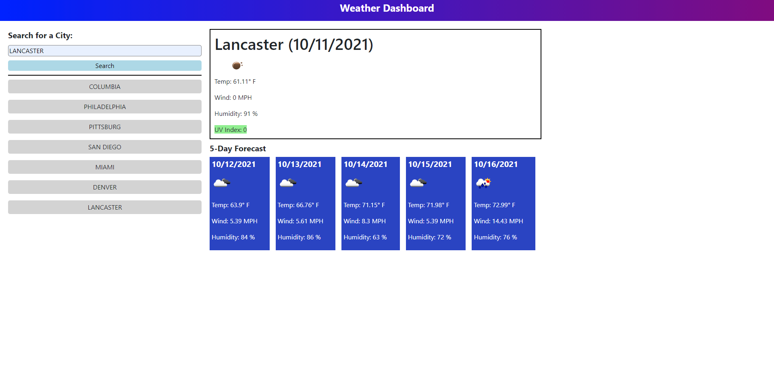Viewport: 774px width, 381px height.
Task: Select PITTSBURG from the search history
Action: tap(104, 126)
